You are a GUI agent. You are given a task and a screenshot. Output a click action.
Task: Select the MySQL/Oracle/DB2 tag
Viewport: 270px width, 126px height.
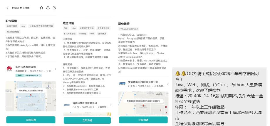tap(129, 29)
